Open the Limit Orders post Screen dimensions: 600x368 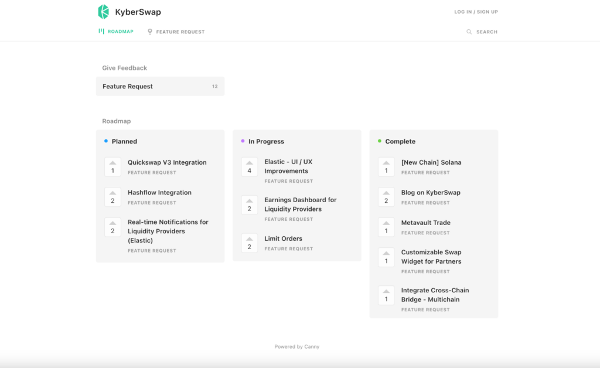[283, 238]
